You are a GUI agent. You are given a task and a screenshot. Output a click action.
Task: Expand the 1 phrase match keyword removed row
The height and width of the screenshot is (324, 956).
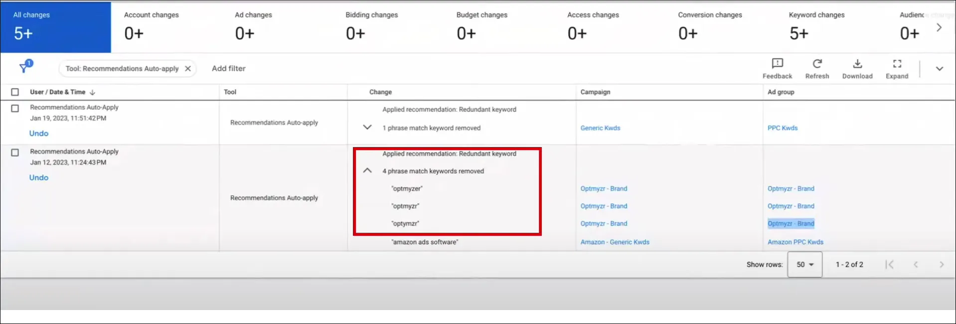[367, 128]
